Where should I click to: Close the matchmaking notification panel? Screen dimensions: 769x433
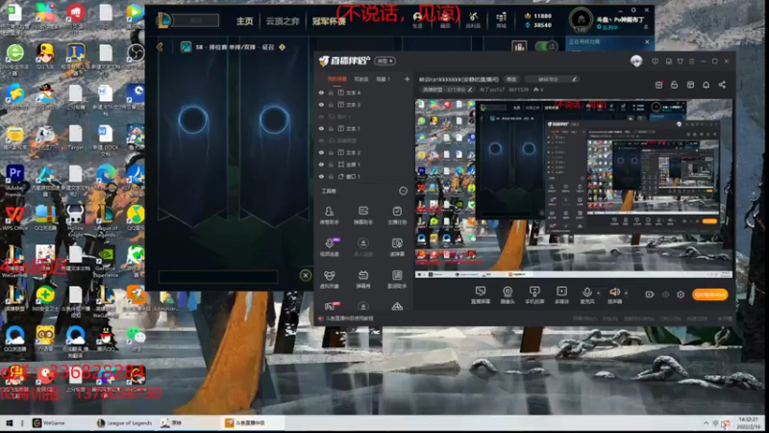647,42
